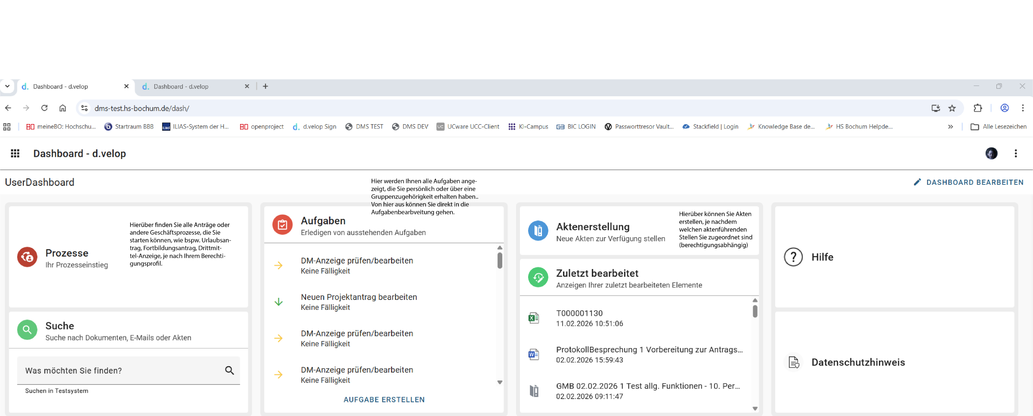Screen dimensions: 1033x416
Task: Open the Aufgaben clipboard icon
Action: (x=282, y=225)
